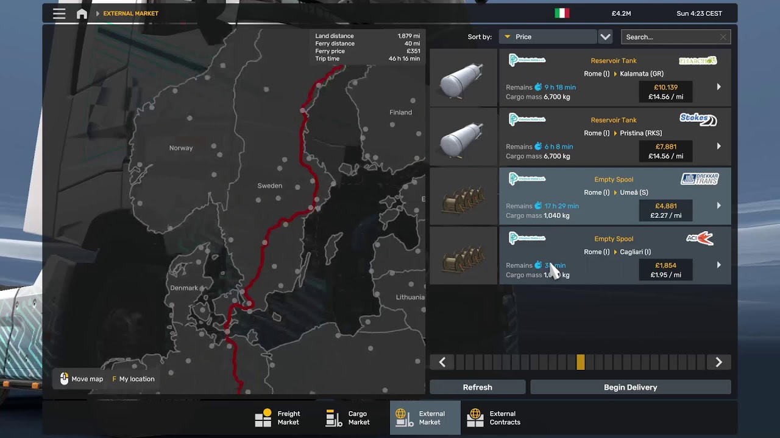Click Norway label on map
The image size is (780, 438).
tap(181, 148)
